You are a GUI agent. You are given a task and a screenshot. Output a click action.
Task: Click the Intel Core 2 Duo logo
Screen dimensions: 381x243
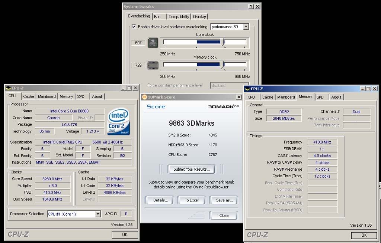tap(119, 122)
